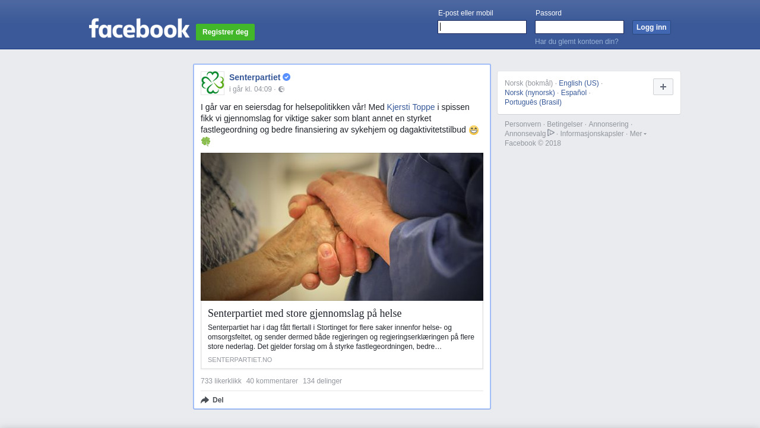Switch language to English (US)

click(579, 83)
